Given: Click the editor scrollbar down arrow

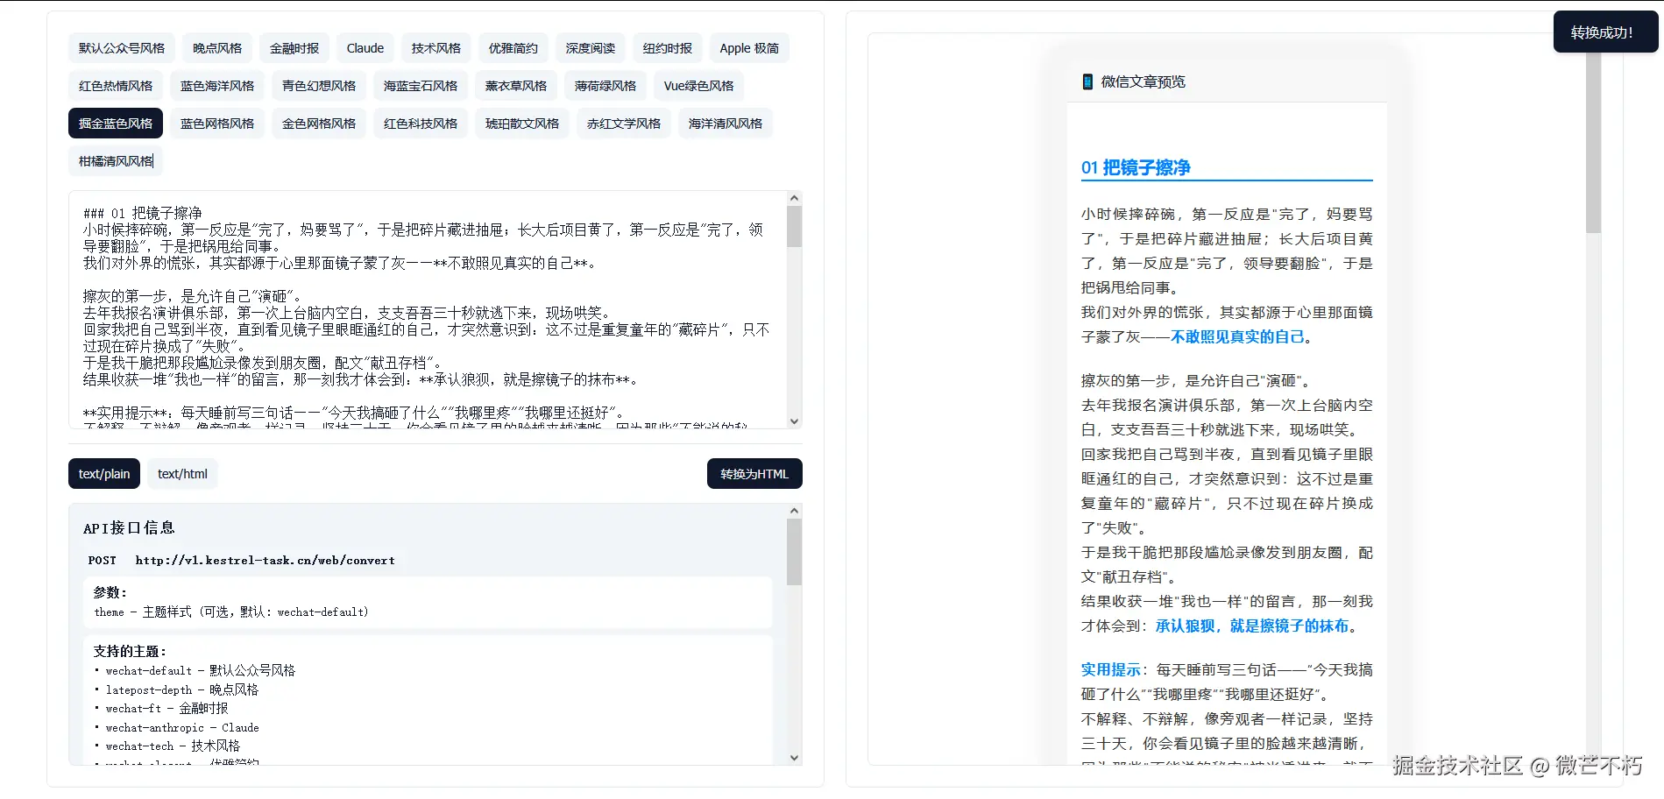Looking at the screenshot, I should point(794,421).
